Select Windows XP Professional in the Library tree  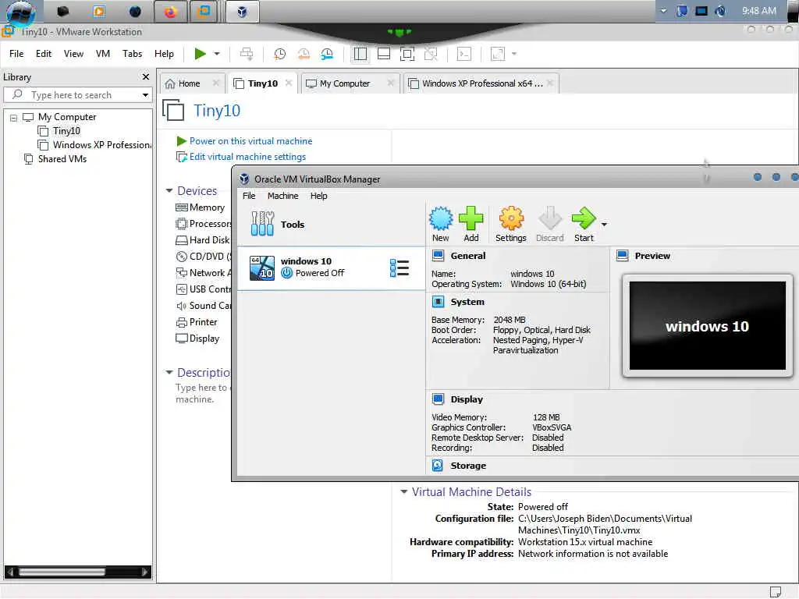coord(94,145)
